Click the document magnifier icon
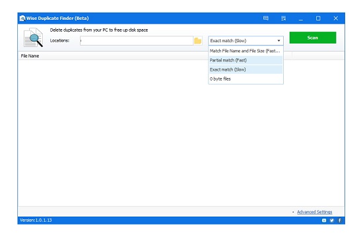 point(33,38)
